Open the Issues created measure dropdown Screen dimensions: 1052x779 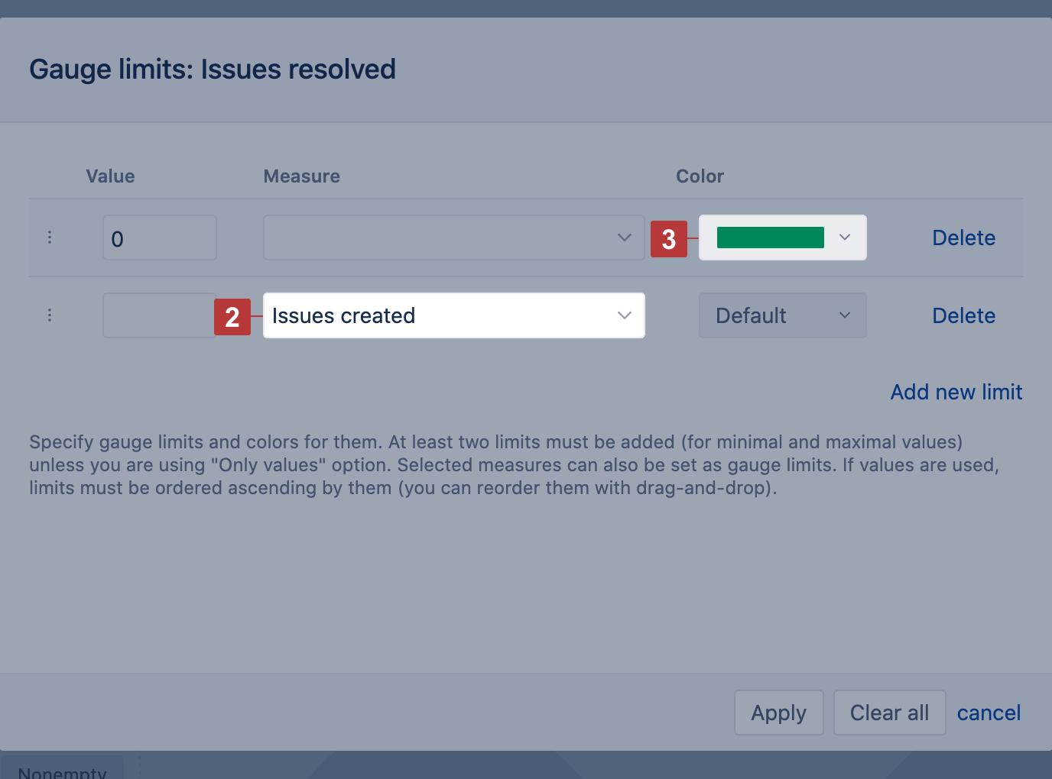[x=454, y=315]
